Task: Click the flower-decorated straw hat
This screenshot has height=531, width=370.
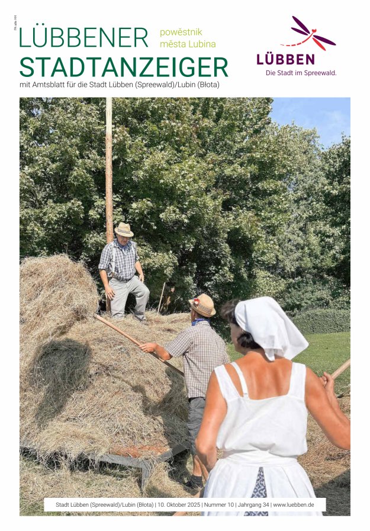Action: [x=203, y=305]
